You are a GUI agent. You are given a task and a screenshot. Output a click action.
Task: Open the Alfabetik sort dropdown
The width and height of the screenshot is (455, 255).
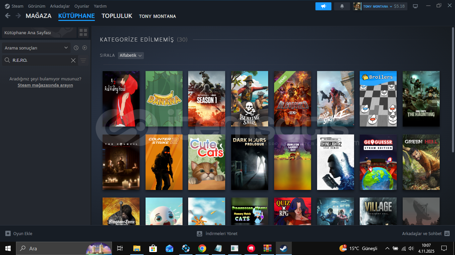coord(131,55)
